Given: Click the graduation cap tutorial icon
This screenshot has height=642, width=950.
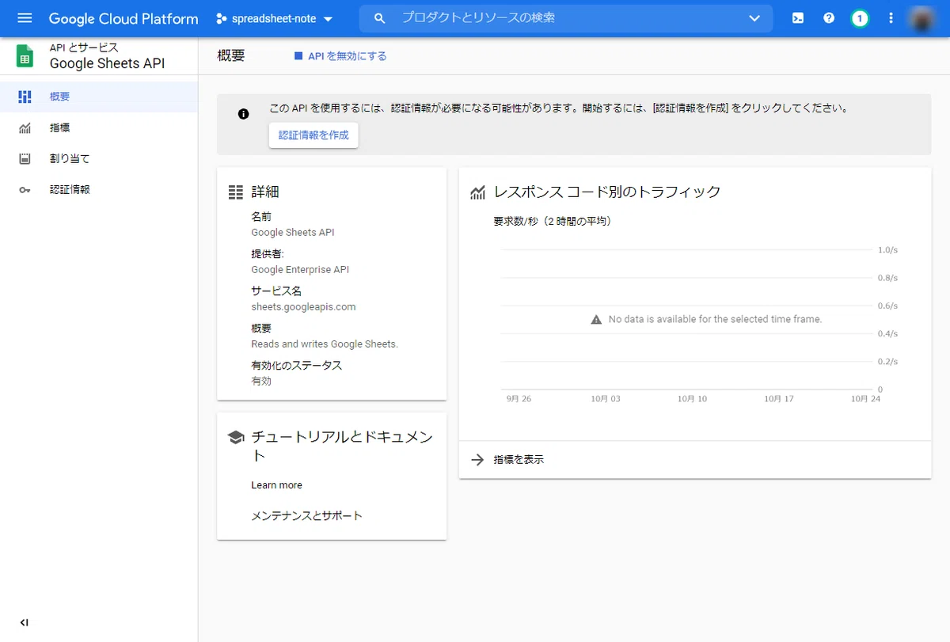Looking at the screenshot, I should (235, 437).
